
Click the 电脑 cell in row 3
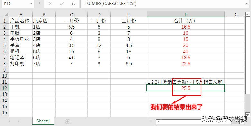[x=21, y=33]
